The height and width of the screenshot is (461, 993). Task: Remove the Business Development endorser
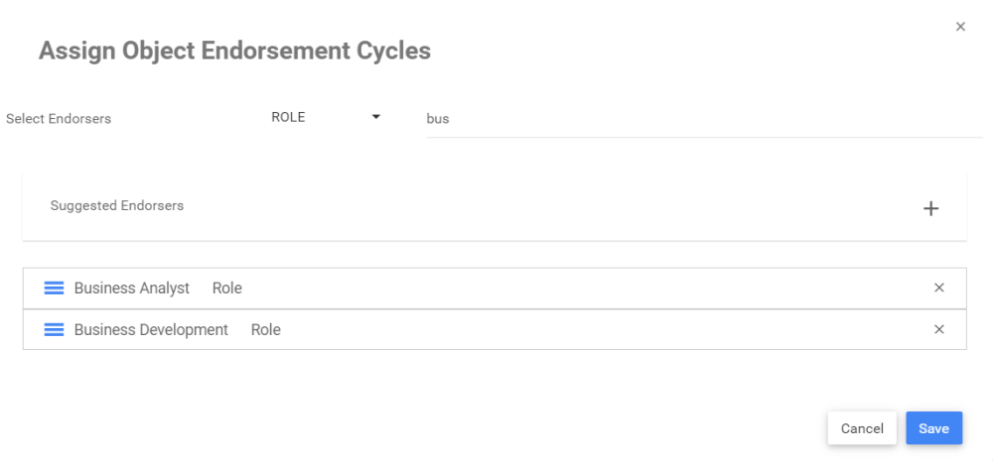pyautogui.click(x=938, y=330)
